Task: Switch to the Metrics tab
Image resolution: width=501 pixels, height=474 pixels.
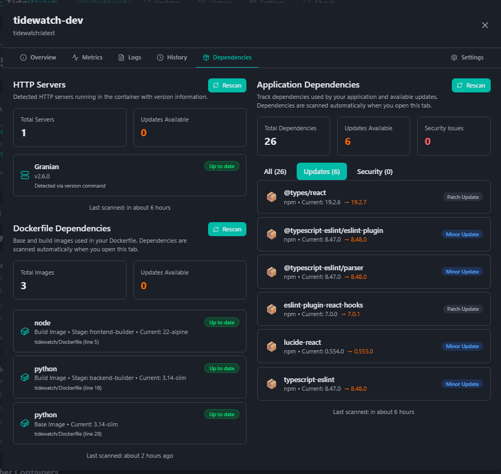Action: click(87, 57)
